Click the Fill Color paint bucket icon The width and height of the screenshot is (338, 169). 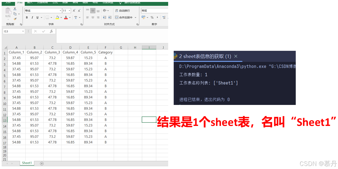57,17
